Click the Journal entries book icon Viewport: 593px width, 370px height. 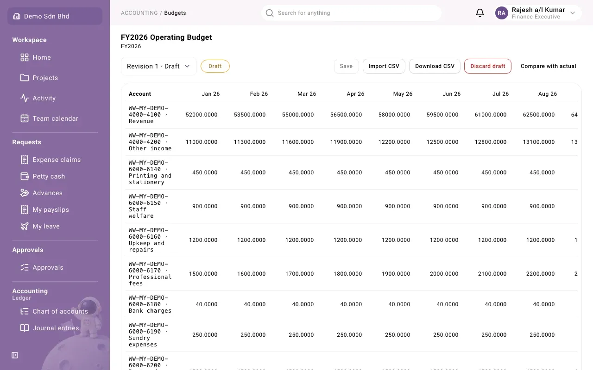[x=25, y=328]
